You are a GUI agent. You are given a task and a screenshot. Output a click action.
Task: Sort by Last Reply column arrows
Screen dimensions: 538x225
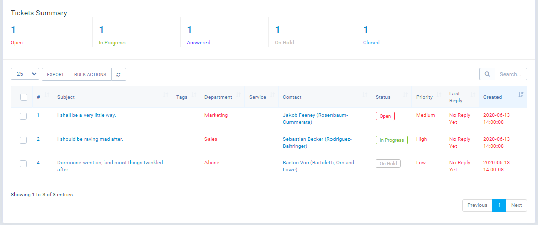(473, 95)
